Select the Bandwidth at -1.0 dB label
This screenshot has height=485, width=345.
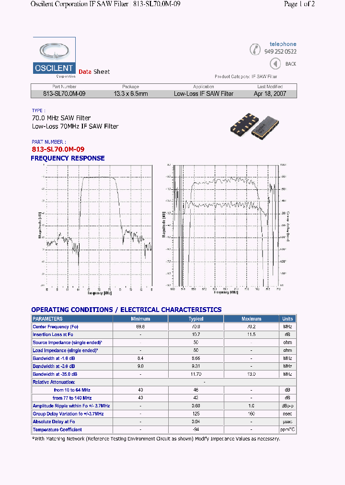[54, 358]
